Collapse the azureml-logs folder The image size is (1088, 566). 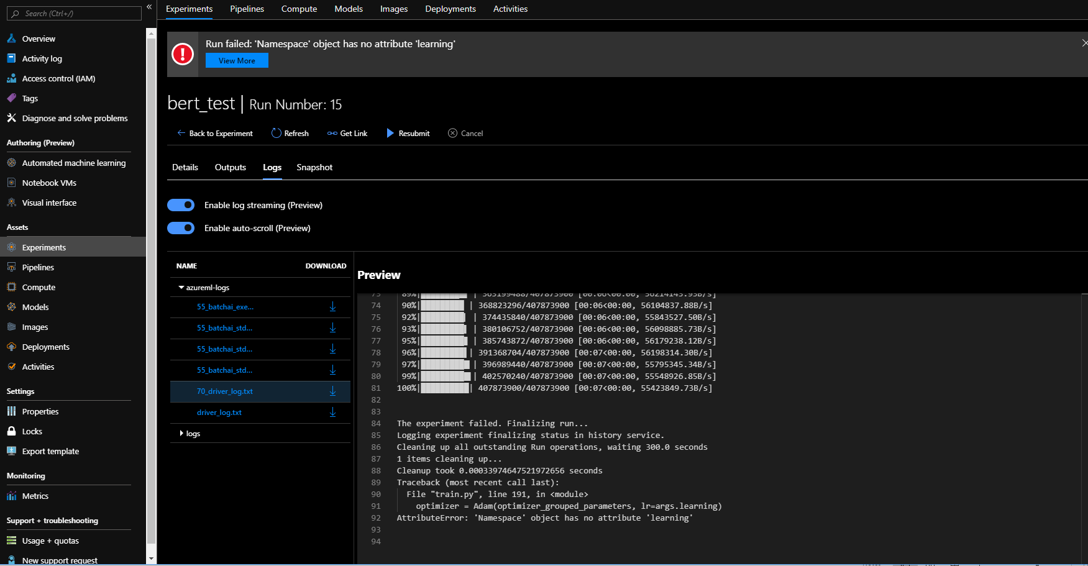point(181,288)
